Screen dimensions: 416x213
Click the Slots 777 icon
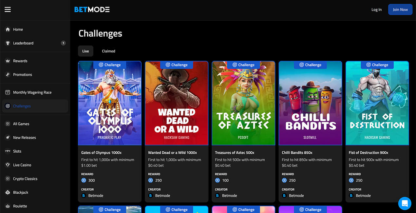click(x=8, y=151)
